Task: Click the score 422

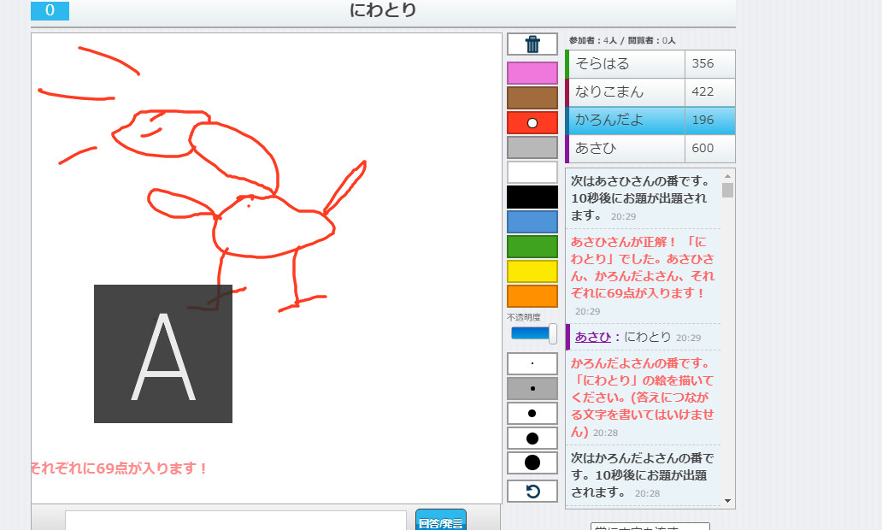Action: [703, 91]
